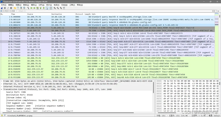This screenshot has height=117, width=221.
Task: Start capturing packets with the shark fin icon
Action: (2, 8)
